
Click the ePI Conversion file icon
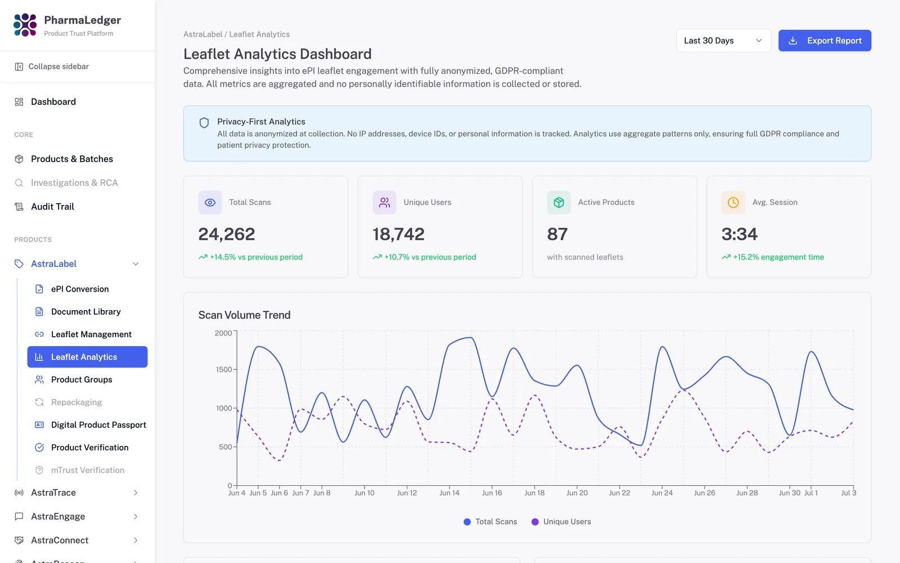click(39, 289)
